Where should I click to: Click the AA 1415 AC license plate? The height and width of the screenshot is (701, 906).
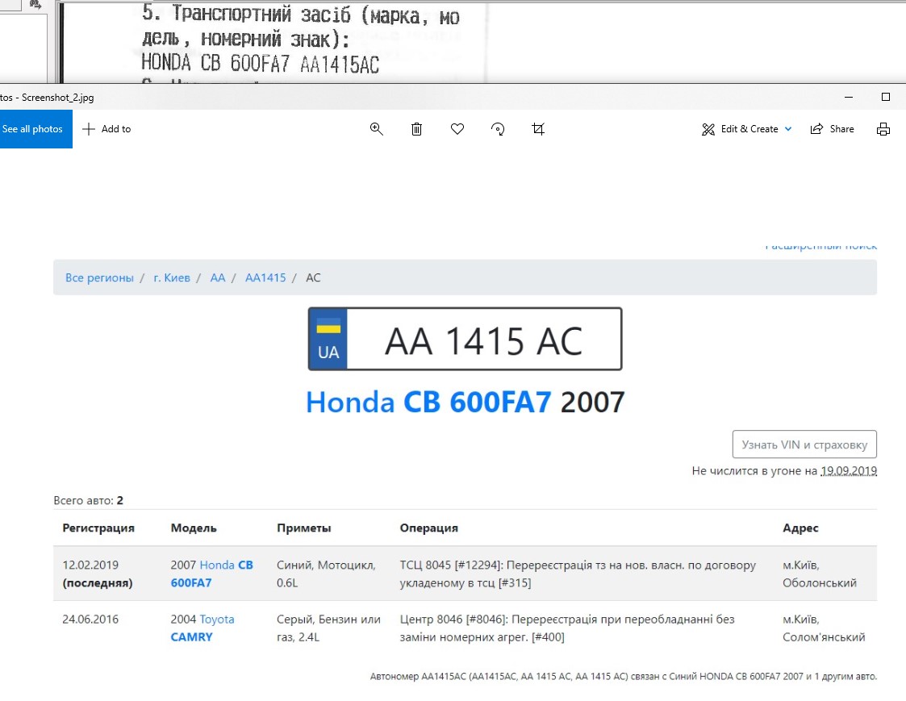[x=465, y=340]
